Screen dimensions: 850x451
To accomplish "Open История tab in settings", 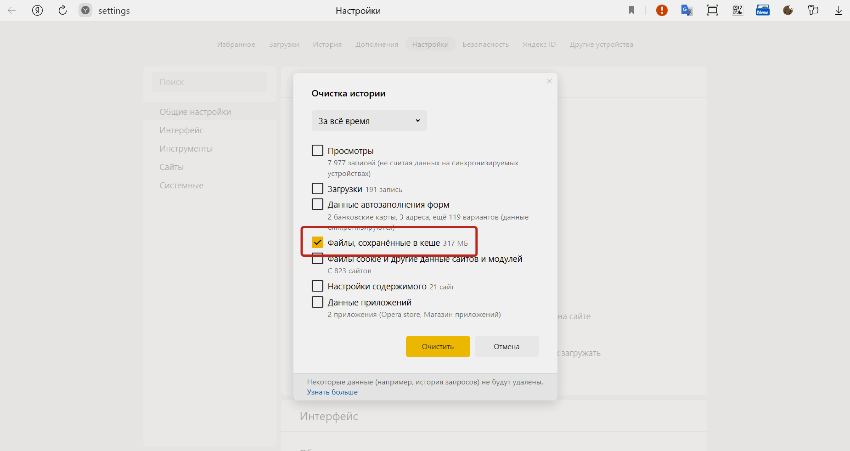I will pos(327,43).
